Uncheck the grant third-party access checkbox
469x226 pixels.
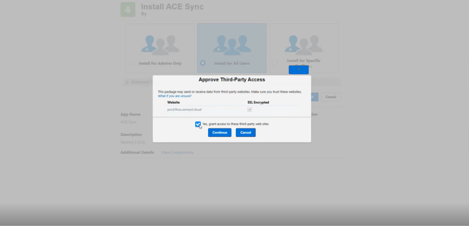[198, 124]
